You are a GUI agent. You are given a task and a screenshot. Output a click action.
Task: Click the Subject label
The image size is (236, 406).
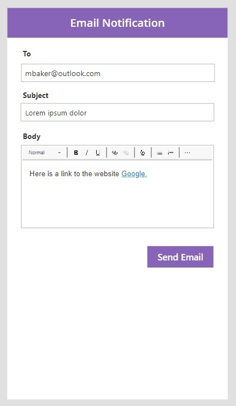36,95
